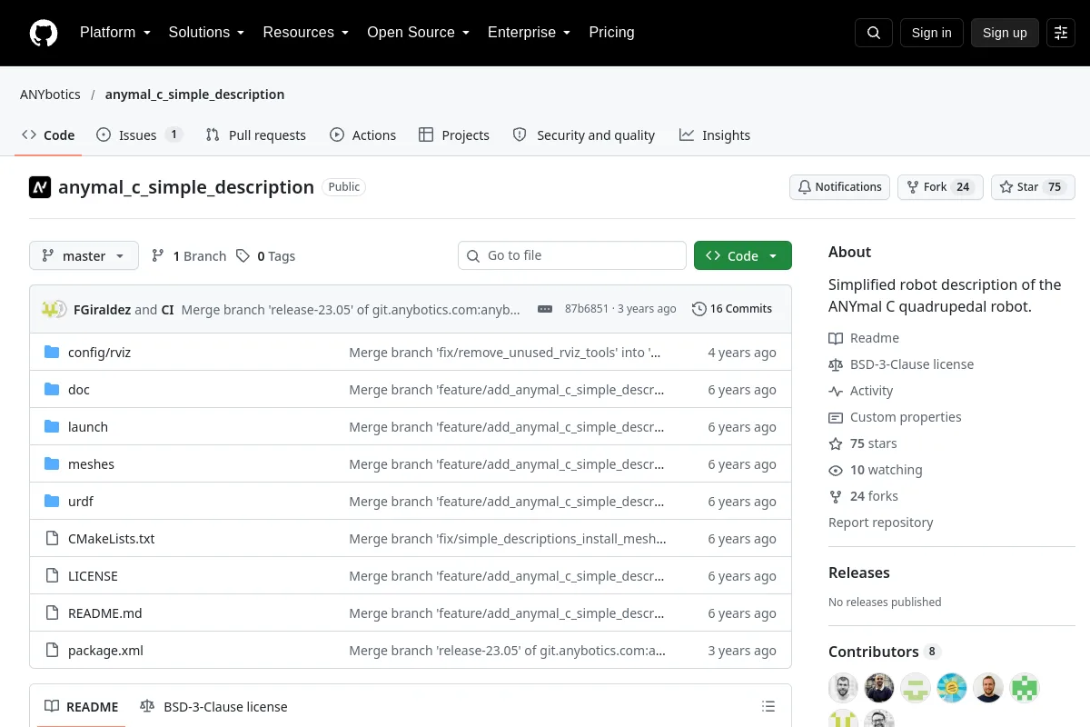The height and width of the screenshot is (727, 1090).
Task: Open the README outline list icon
Action: tap(768, 707)
